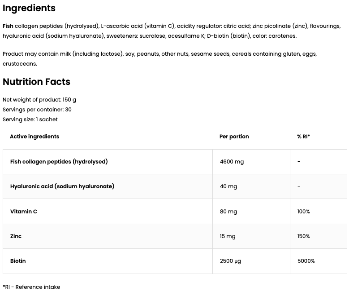Click the 40 mg value
349x292 pixels.
(x=228, y=186)
